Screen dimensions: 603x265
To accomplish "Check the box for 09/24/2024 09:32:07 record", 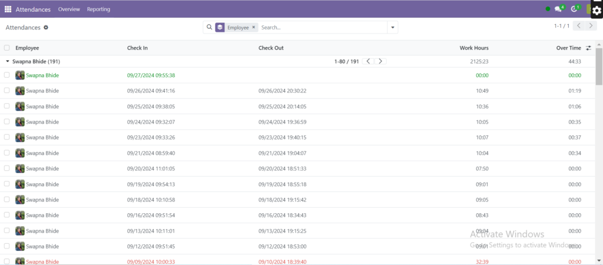I will (x=7, y=121).
